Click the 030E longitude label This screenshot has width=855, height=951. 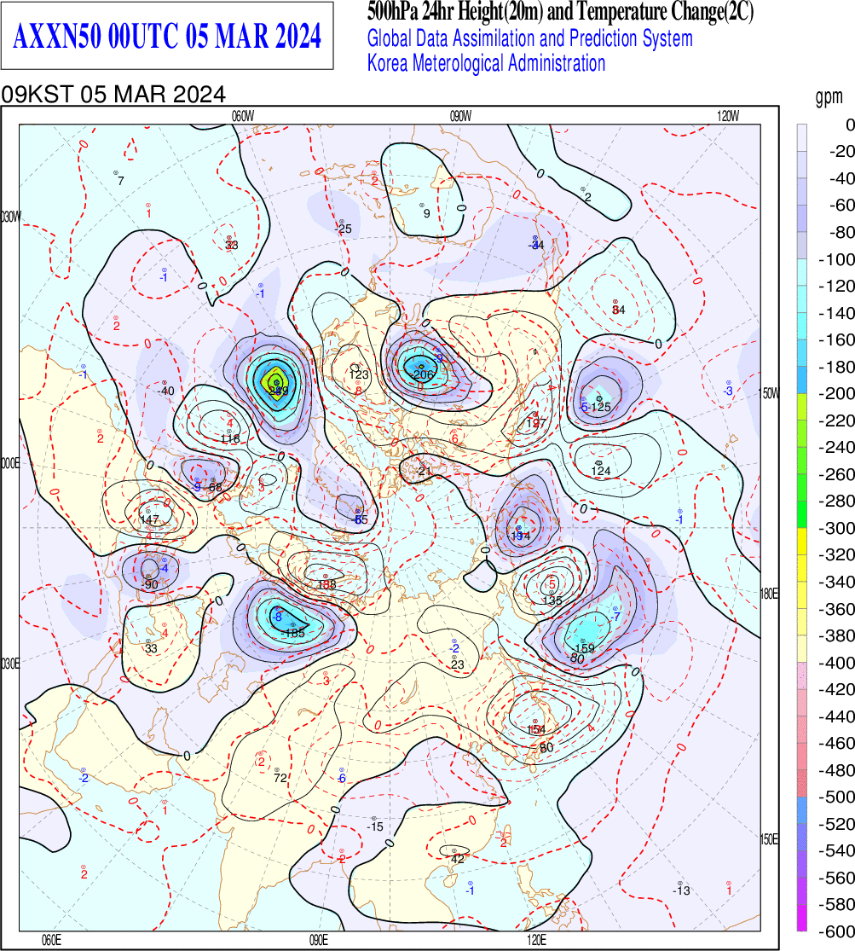tap(9, 664)
